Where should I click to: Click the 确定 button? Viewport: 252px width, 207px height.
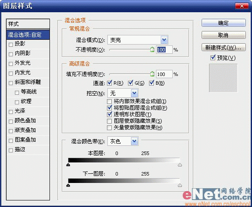click(x=224, y=23)
